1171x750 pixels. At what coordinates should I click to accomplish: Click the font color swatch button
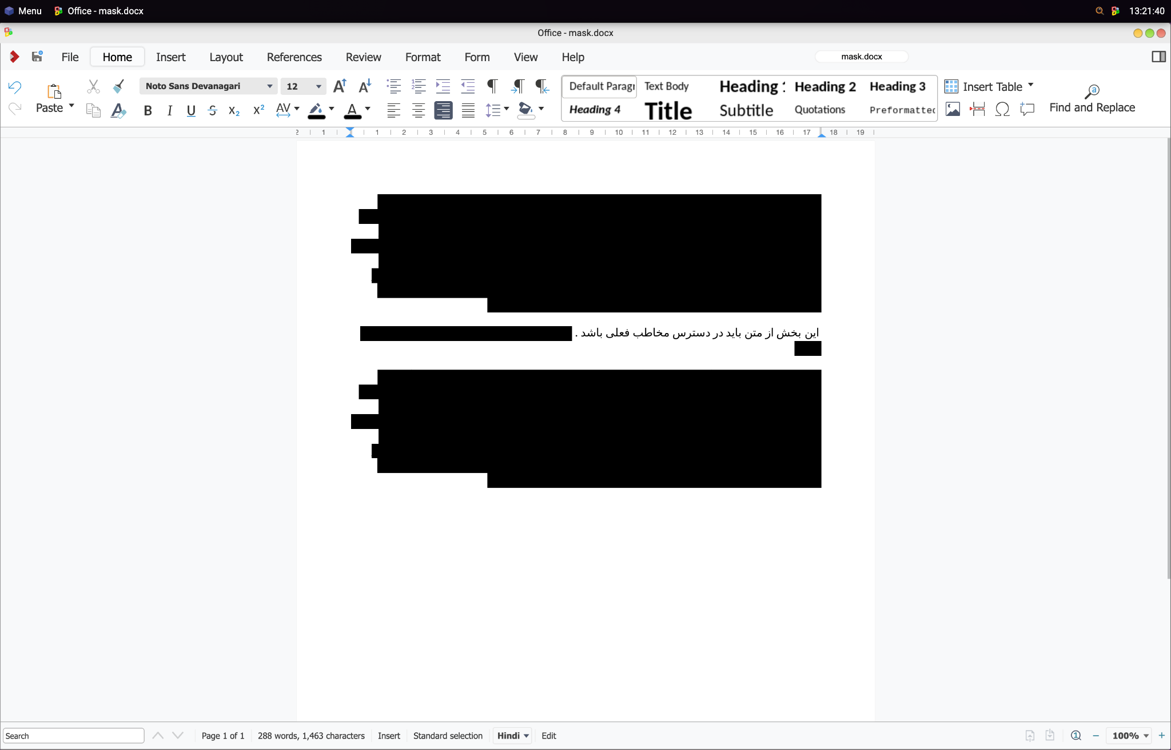pos(352,110)
